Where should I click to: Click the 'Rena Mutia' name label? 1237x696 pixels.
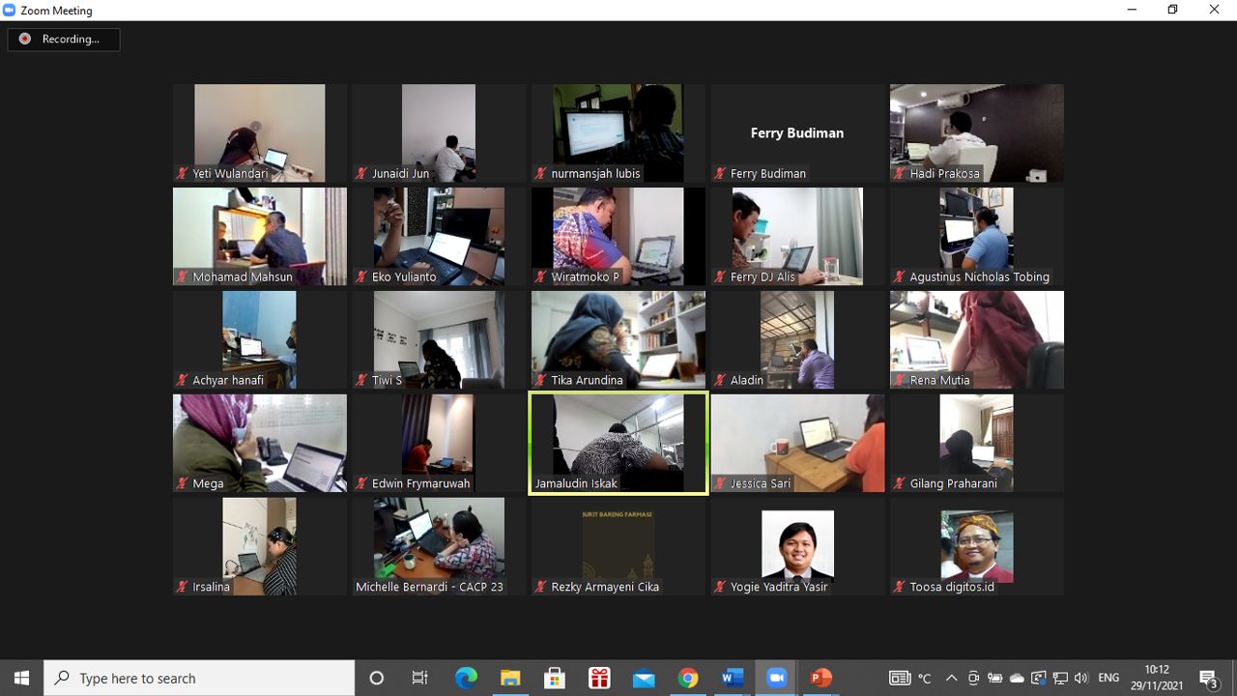(939, 381)
